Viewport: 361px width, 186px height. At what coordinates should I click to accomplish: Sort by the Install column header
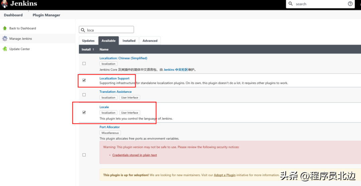pyautogui.click(x=88, y=49)
